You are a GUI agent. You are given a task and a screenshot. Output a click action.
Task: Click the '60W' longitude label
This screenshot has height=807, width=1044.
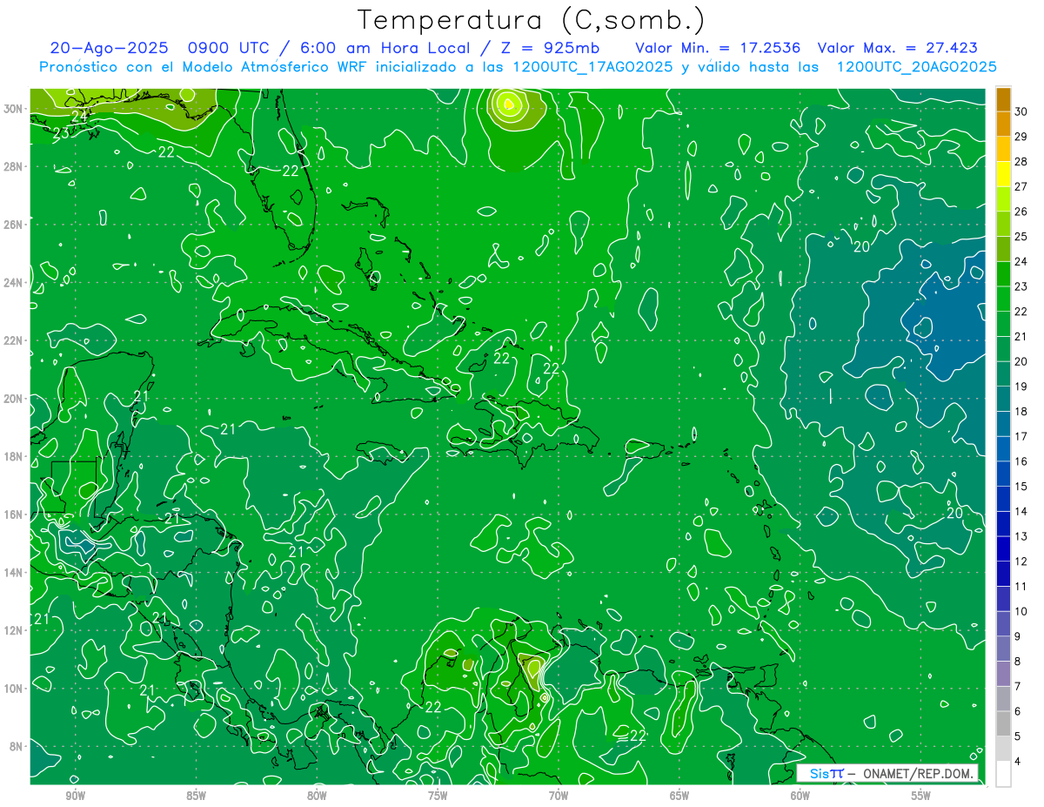[800, 796]
